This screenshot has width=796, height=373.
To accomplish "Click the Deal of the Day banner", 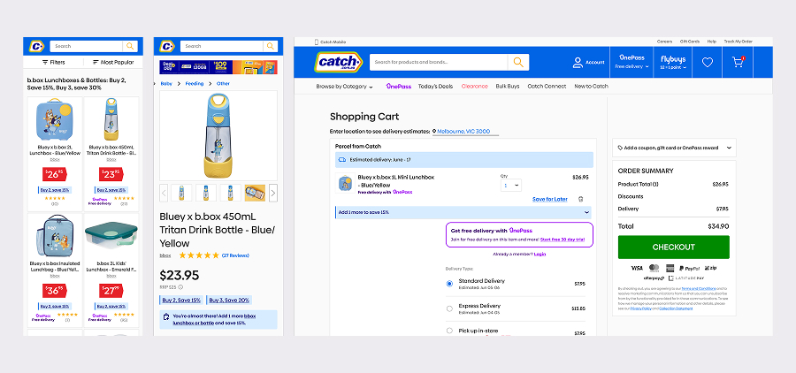I will [x=218, y=67].
